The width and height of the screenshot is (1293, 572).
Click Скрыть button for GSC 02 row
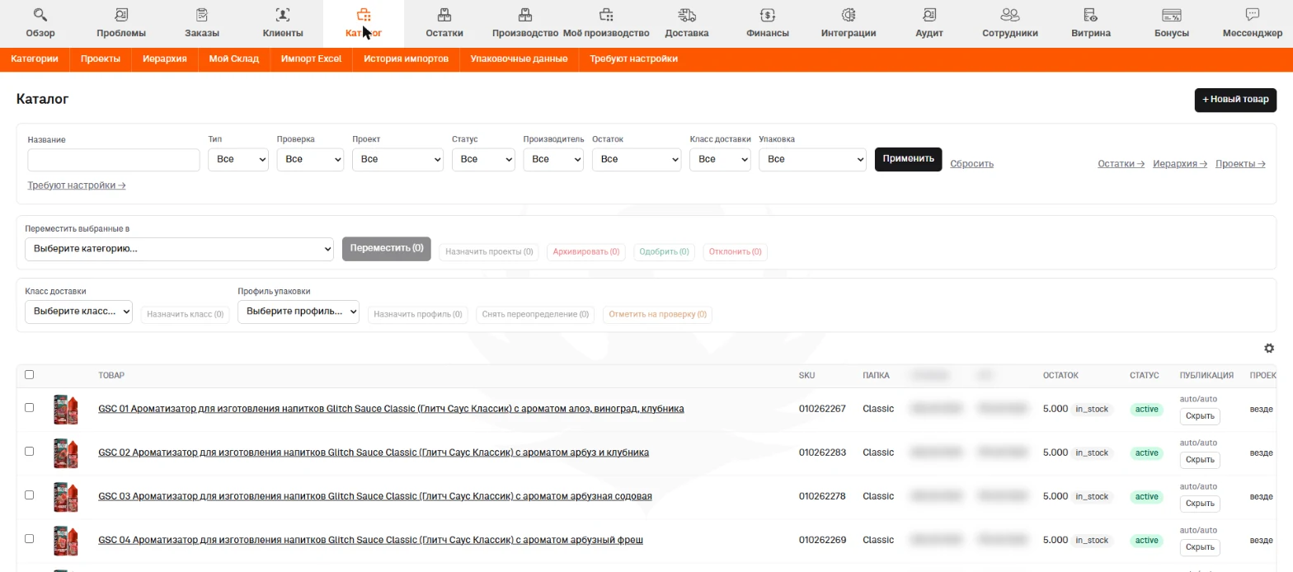1200,460
